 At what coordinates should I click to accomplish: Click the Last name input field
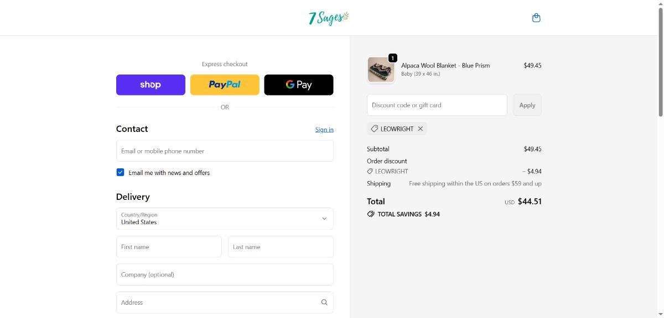281,247
